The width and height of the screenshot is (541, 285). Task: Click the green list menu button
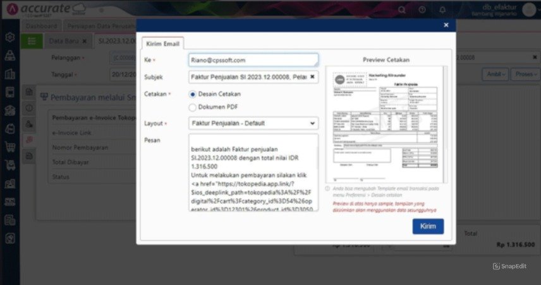(x=32, y=41)
